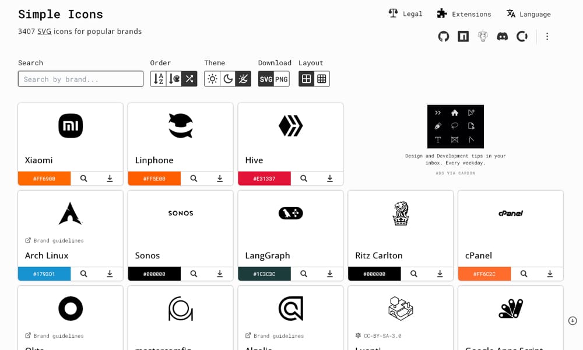Preview the cPanel icon

[524, 274]
